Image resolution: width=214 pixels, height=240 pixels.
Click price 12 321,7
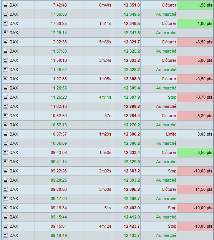[132, 42]
